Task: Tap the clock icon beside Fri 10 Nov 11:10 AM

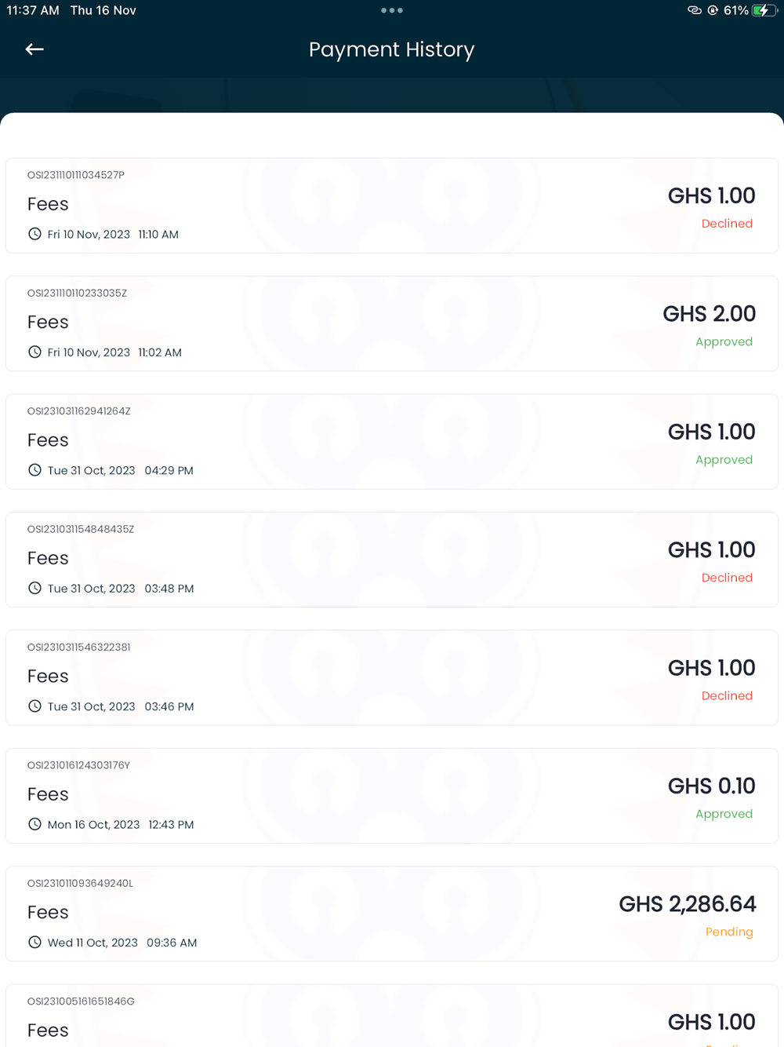Action: tap(34, 234)
